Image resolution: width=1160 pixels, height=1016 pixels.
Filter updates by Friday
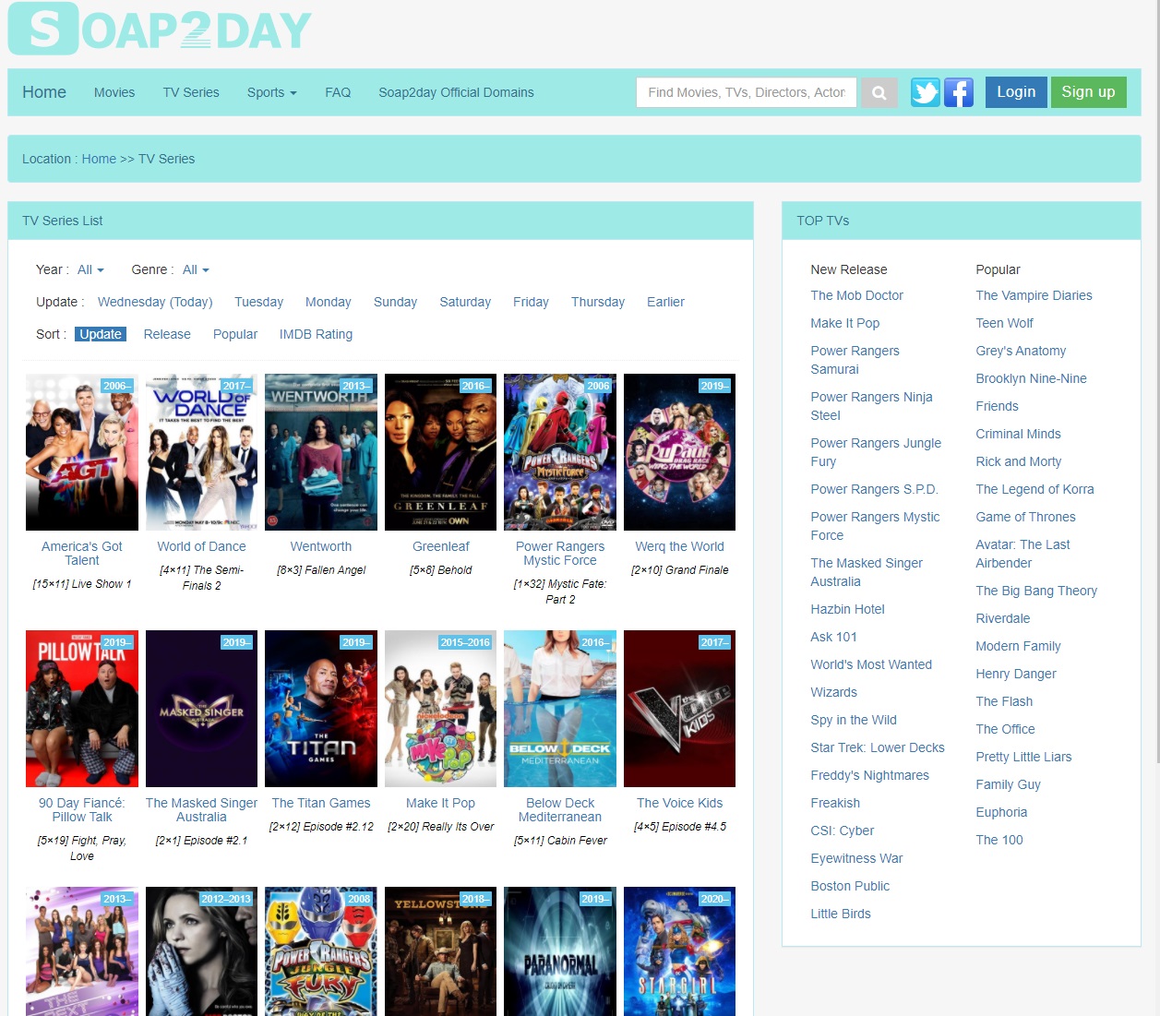[531, 302]
